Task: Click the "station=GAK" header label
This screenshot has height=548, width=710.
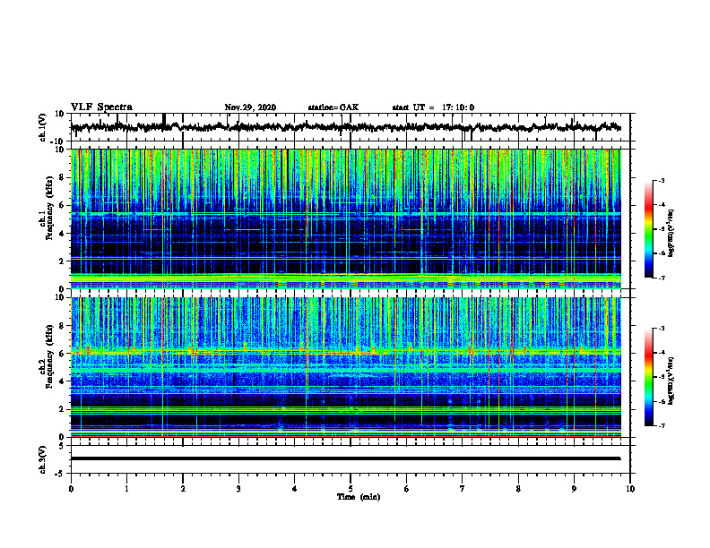Action: tap(333, 107)
